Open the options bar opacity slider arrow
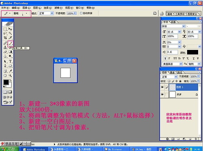This screenshot has width=203, height=151. pyautogui.click(x=75, y=13)
